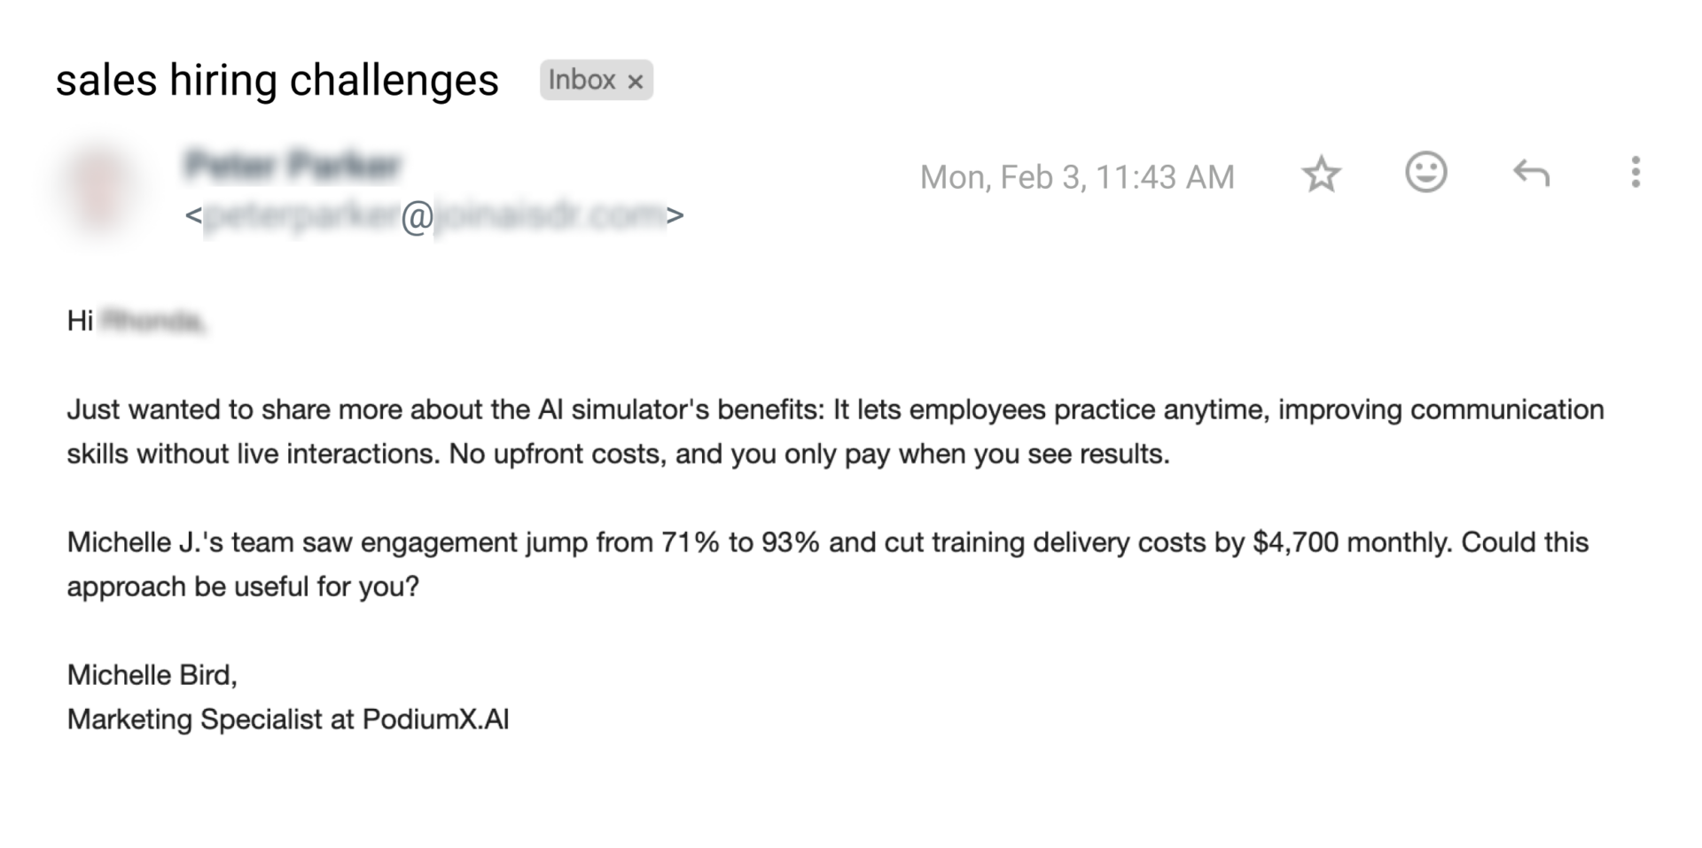Click 'PodiumX.AI' company name in signature
Viewport: 1702px width, 848px height.
435,720
